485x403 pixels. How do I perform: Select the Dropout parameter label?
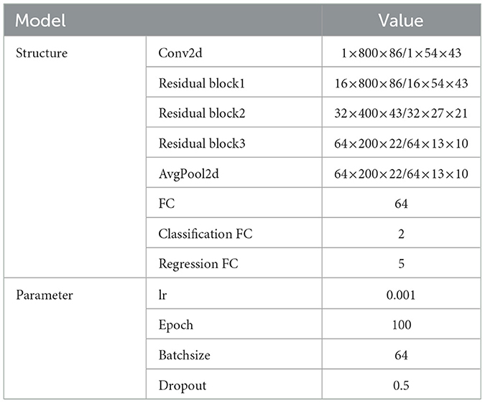click(183, 385)
